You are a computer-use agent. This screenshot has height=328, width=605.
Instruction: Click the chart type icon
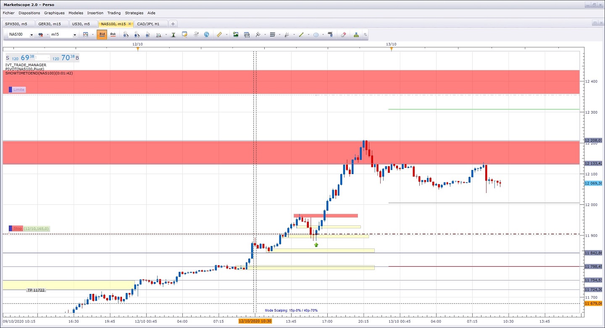[86, 35]
